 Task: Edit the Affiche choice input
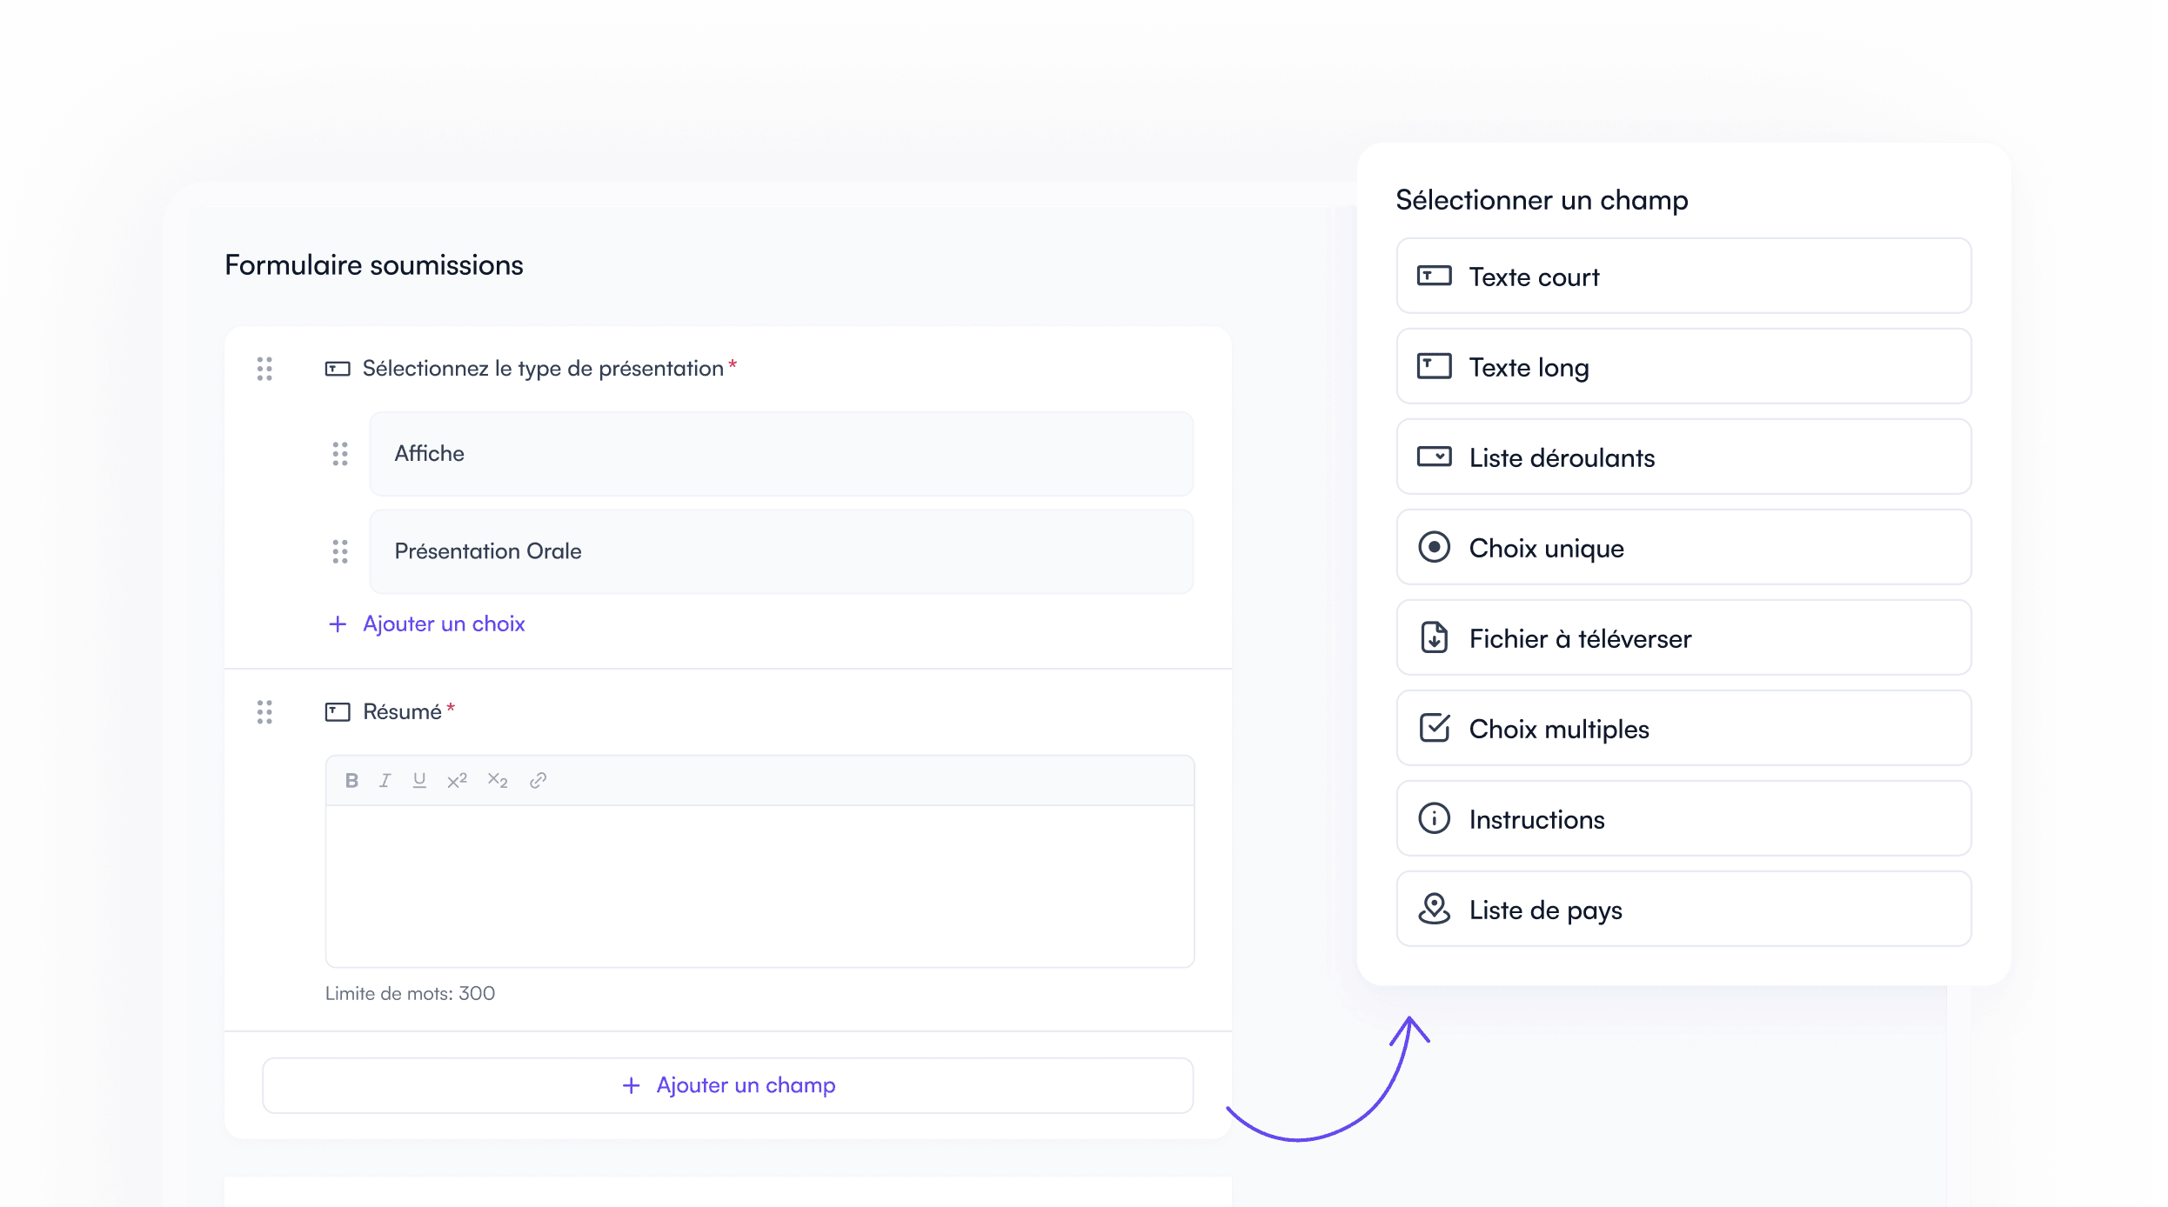[x=781, y=454]
